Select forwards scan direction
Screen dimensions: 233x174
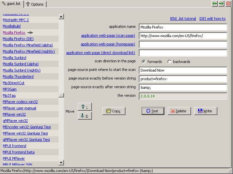pos(143,62)
